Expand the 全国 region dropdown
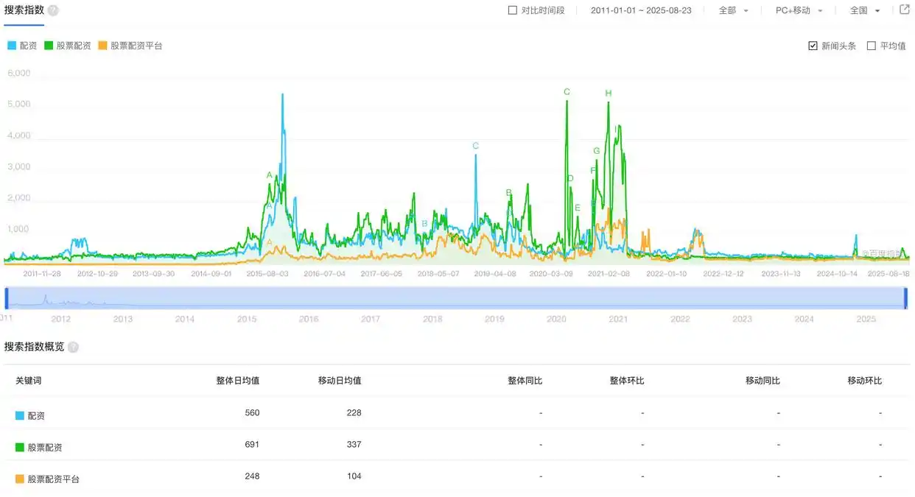Image resolution: width=915 pixels, height=497 pixels. pos(862,10)
